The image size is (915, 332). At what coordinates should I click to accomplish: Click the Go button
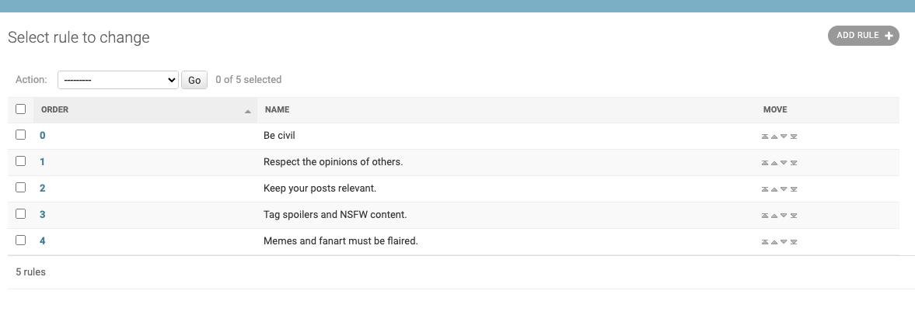[x=194, y=80]
